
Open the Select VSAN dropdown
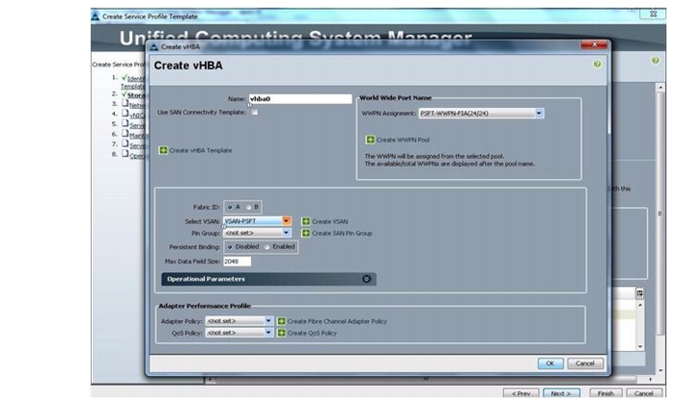tap(286, 221)
